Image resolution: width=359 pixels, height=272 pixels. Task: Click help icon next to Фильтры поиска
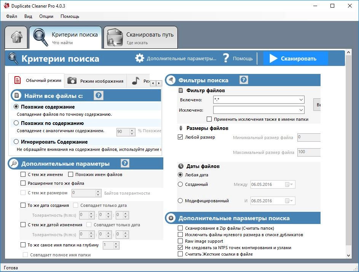(244, 80)
